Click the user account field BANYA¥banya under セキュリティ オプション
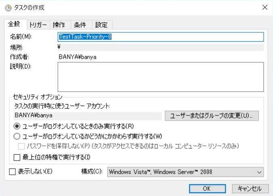The image size is (273, 196). click(x=88, y=115)
